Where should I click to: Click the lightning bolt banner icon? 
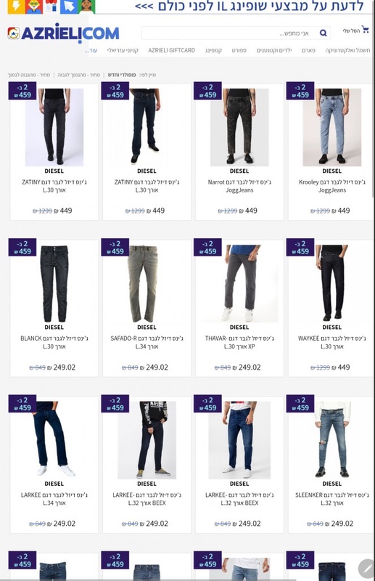[16, 7]
